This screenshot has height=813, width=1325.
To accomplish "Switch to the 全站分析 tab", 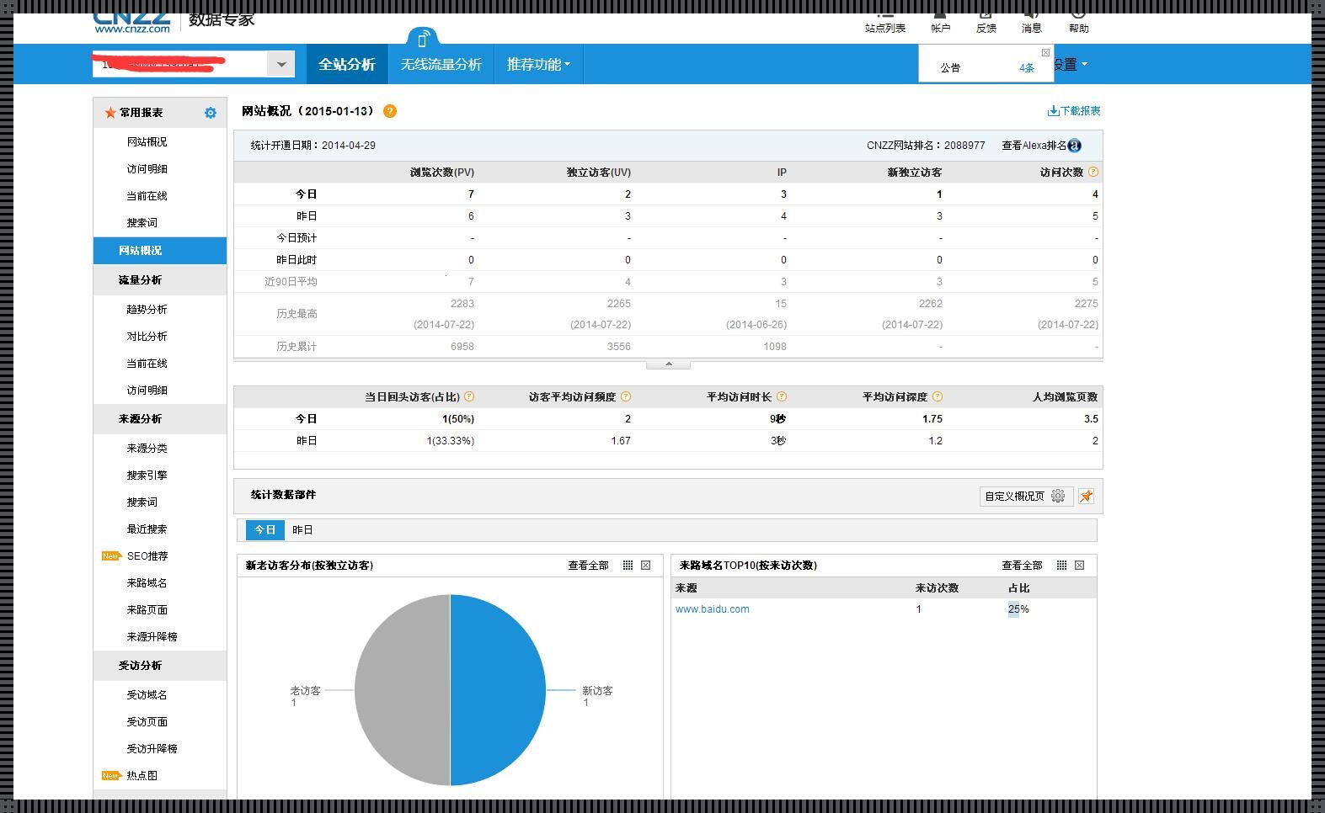I will (x=347, y=64).
